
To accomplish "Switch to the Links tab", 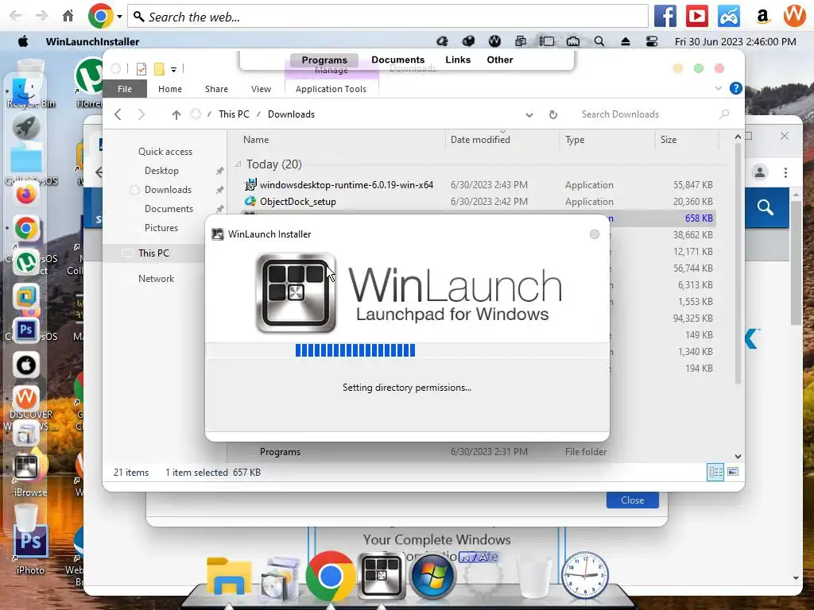I will (458, 60).
